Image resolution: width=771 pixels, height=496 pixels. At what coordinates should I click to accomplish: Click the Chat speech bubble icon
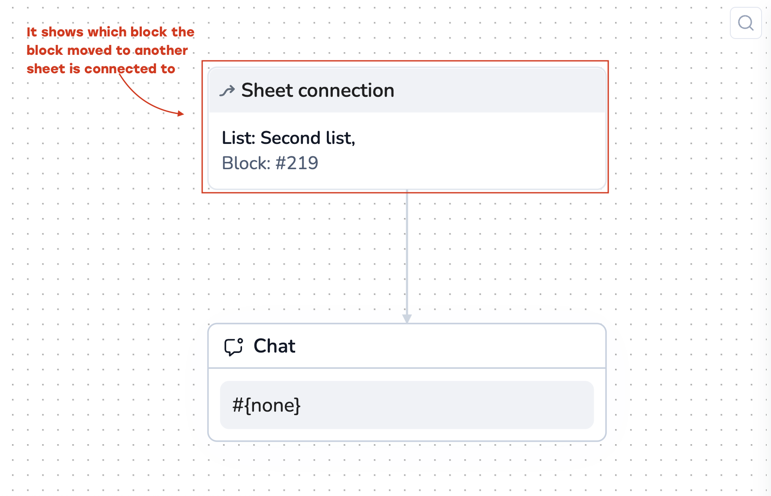coord(233,347)
